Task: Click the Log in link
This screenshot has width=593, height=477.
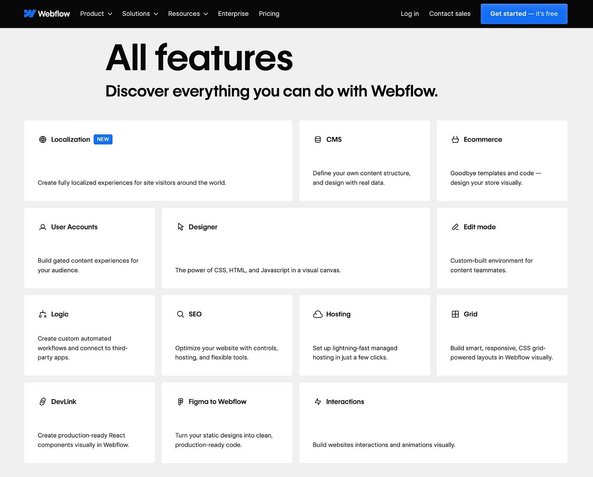Action: click(410, 14)
